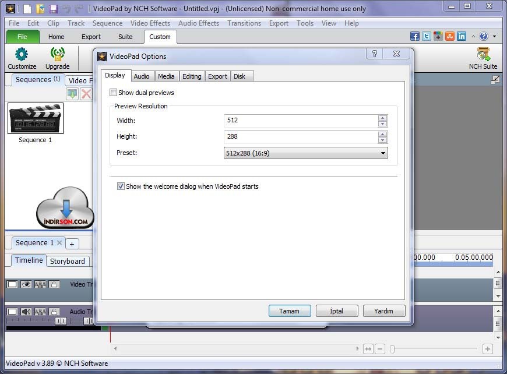Decrease Width with the down spinner arrow

pos(382,124)
